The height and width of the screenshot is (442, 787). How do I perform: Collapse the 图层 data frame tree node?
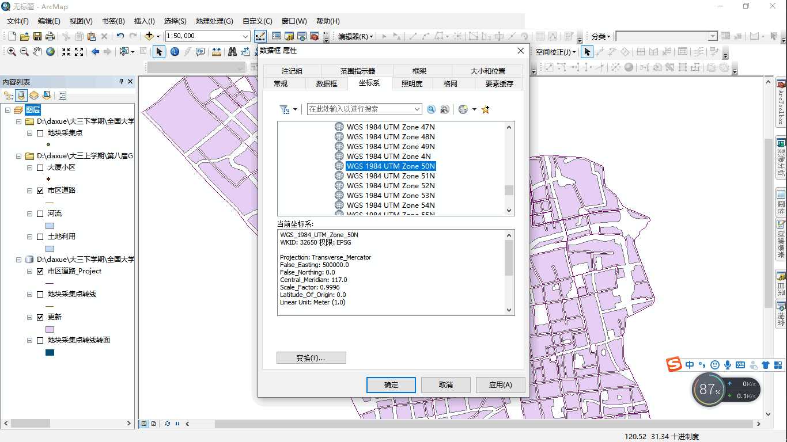[7, 110]
